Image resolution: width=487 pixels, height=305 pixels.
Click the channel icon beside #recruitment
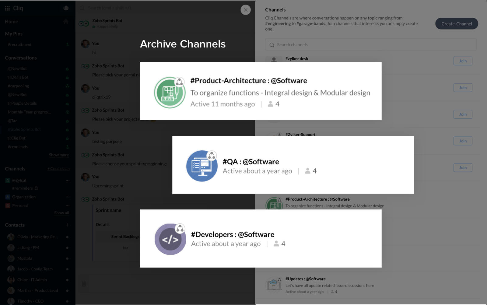(x=67, y=45)
